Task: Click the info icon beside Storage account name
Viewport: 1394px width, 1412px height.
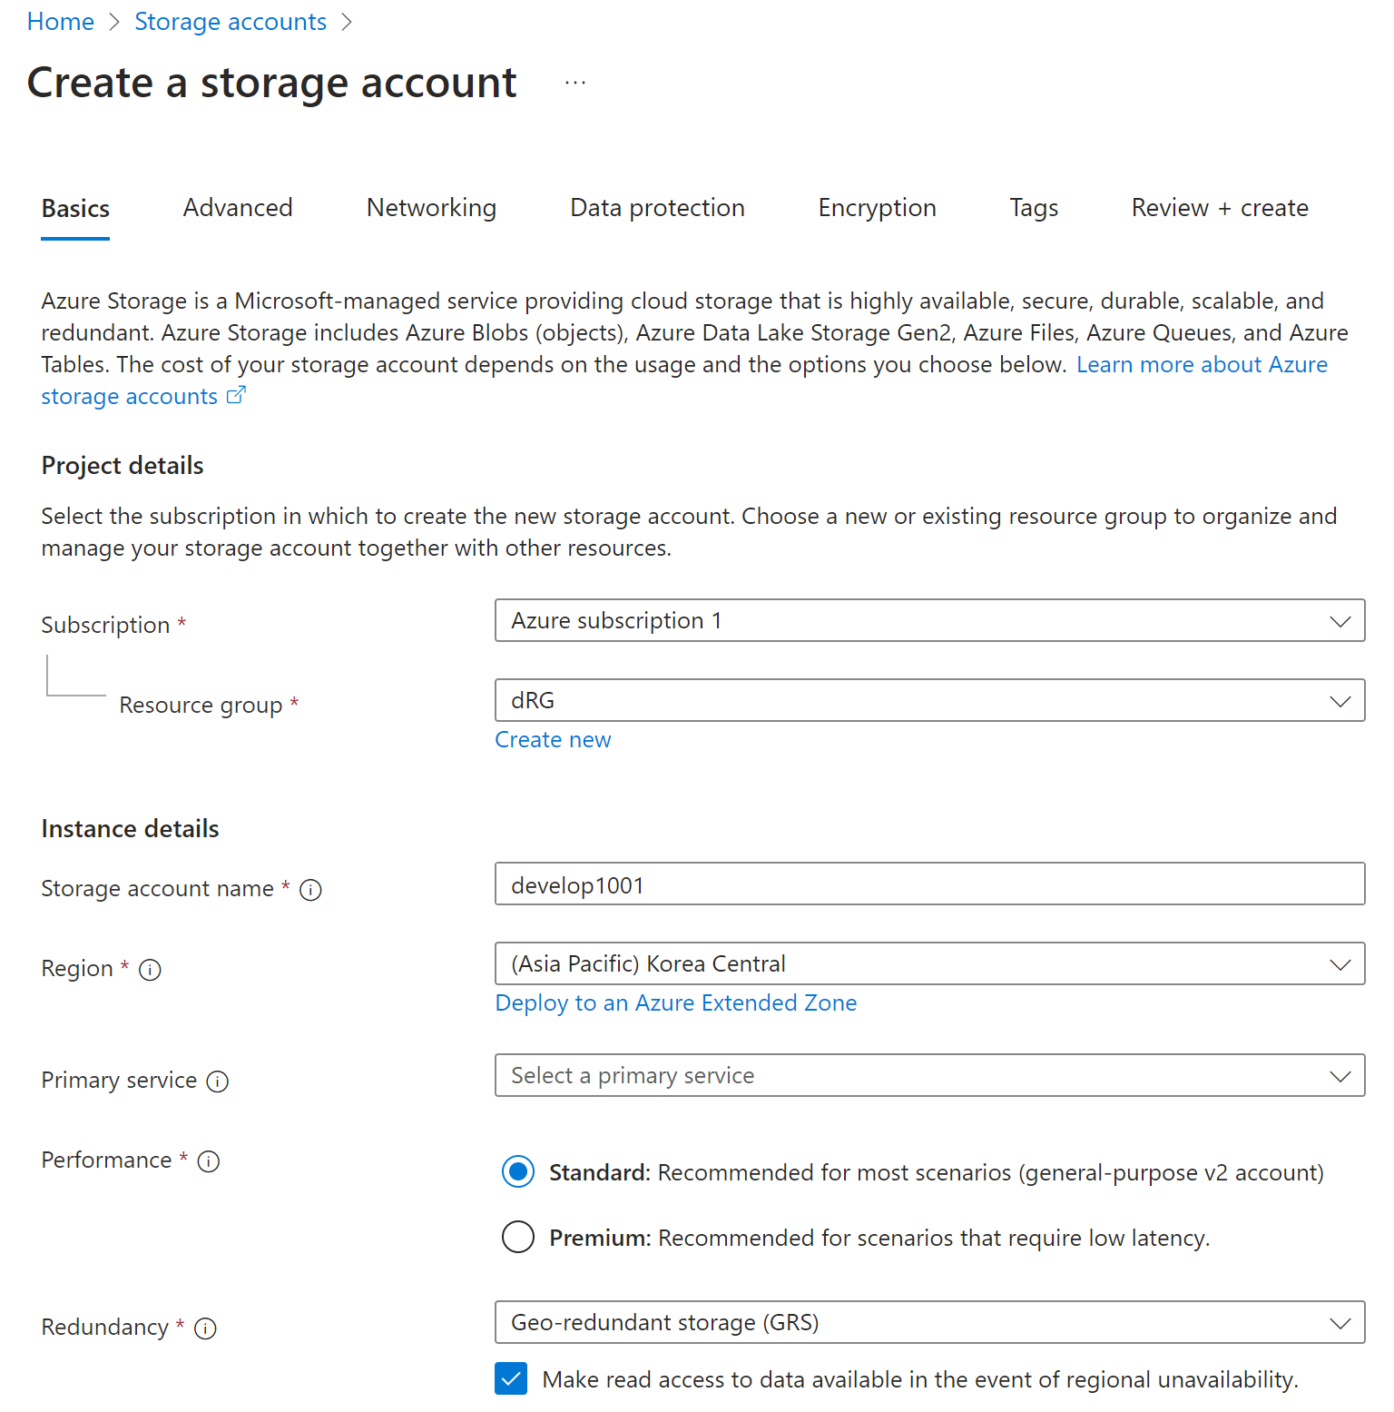Action: (310, 890)
